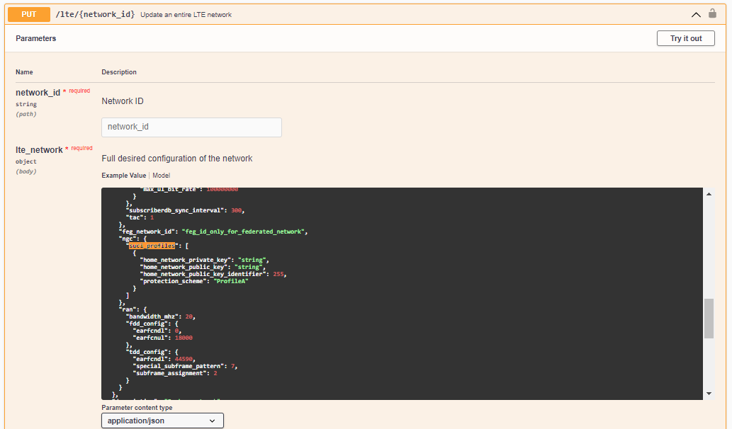Click the highlighted suci_profiles key
This screenshot has height=429, width=732.
click(151, 246)
